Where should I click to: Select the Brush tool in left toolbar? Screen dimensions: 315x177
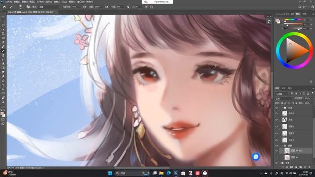pyautogui.click(x=3, y=51)
